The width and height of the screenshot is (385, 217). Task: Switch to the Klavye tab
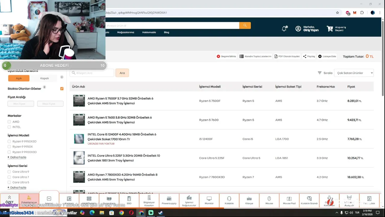pyautogui.click(x=249, y=200)
